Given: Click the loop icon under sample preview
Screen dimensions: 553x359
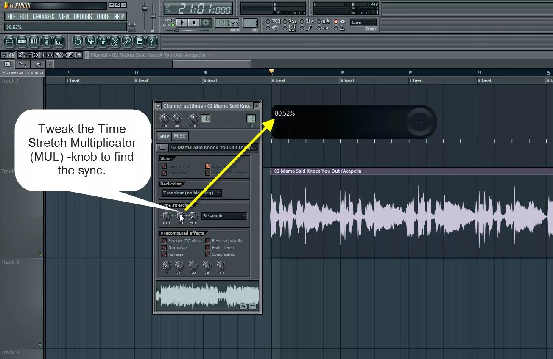Looking at the screenshot, I should pyautogui.click(x=252, y=306).
